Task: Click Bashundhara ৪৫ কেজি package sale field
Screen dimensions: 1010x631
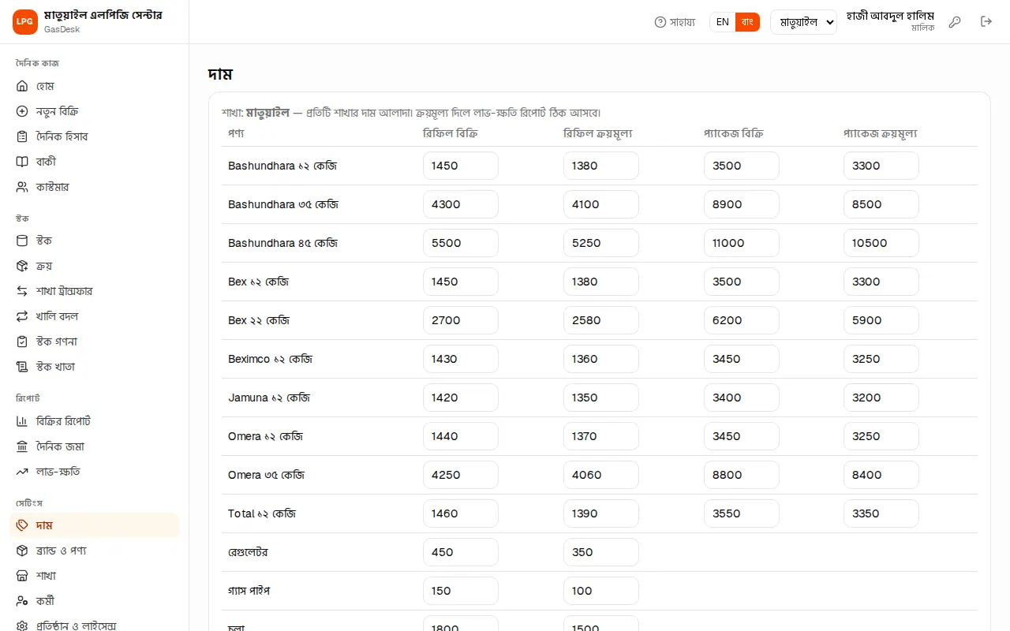Action: (x=742, y=243)
